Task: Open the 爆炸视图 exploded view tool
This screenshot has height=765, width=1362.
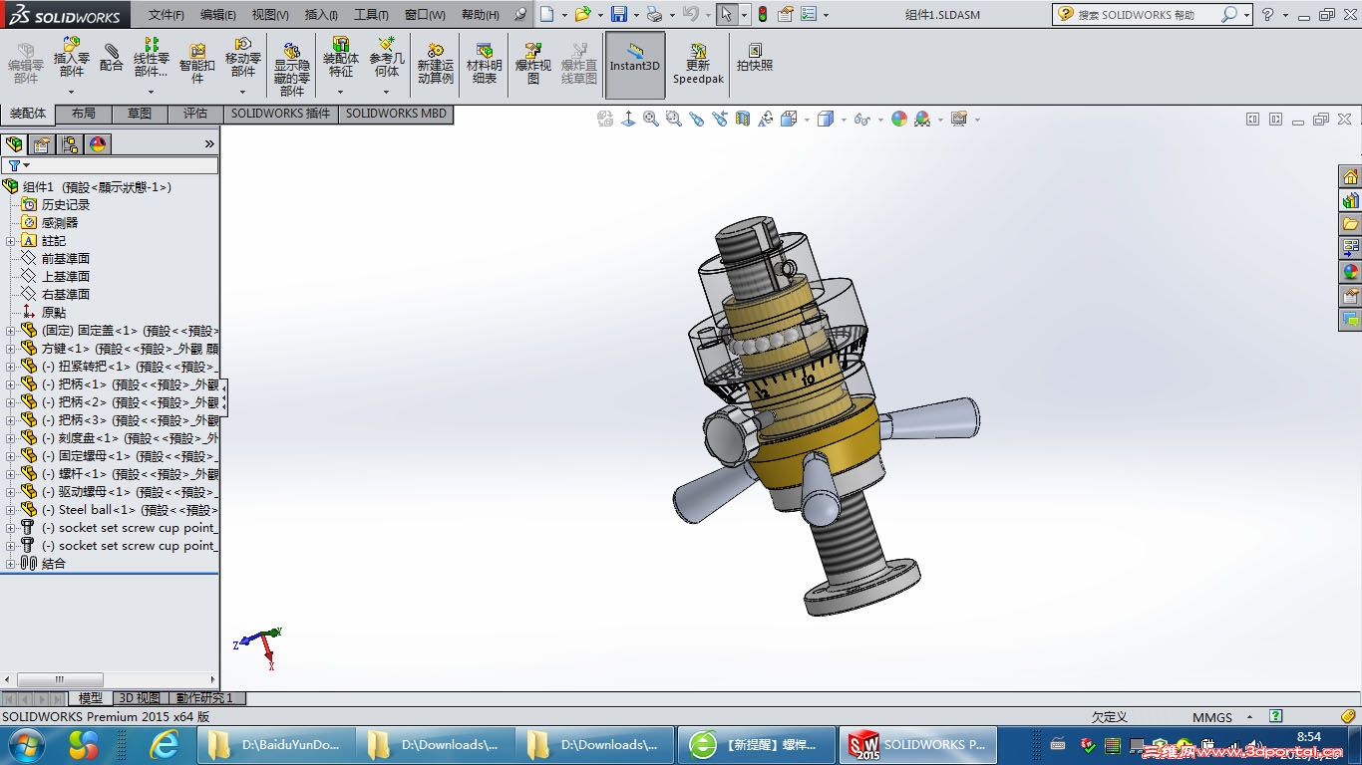Action: (x=532, y=64)
